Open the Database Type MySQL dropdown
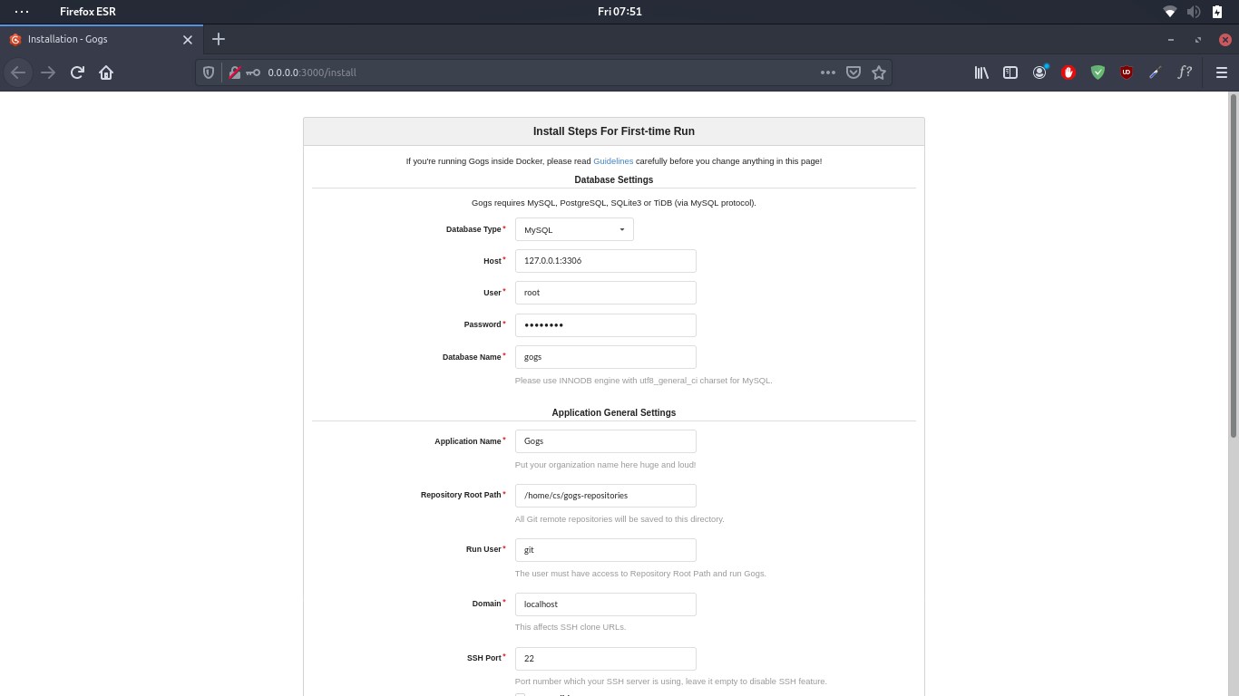The width and height of the screenshot is (1239, 696). click(x=574, y=229)
